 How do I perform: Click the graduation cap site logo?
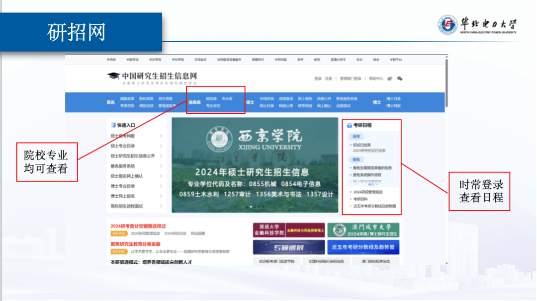click(113, 76)
